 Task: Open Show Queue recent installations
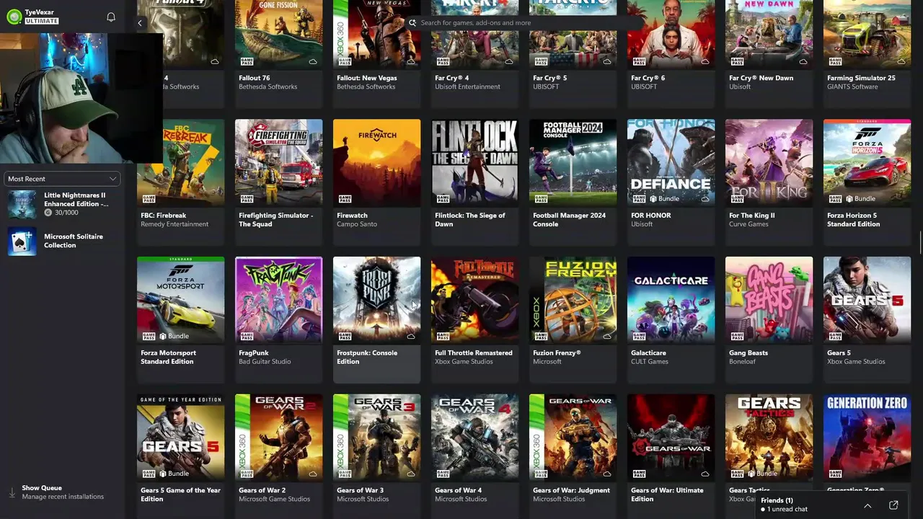coord(63,492)
